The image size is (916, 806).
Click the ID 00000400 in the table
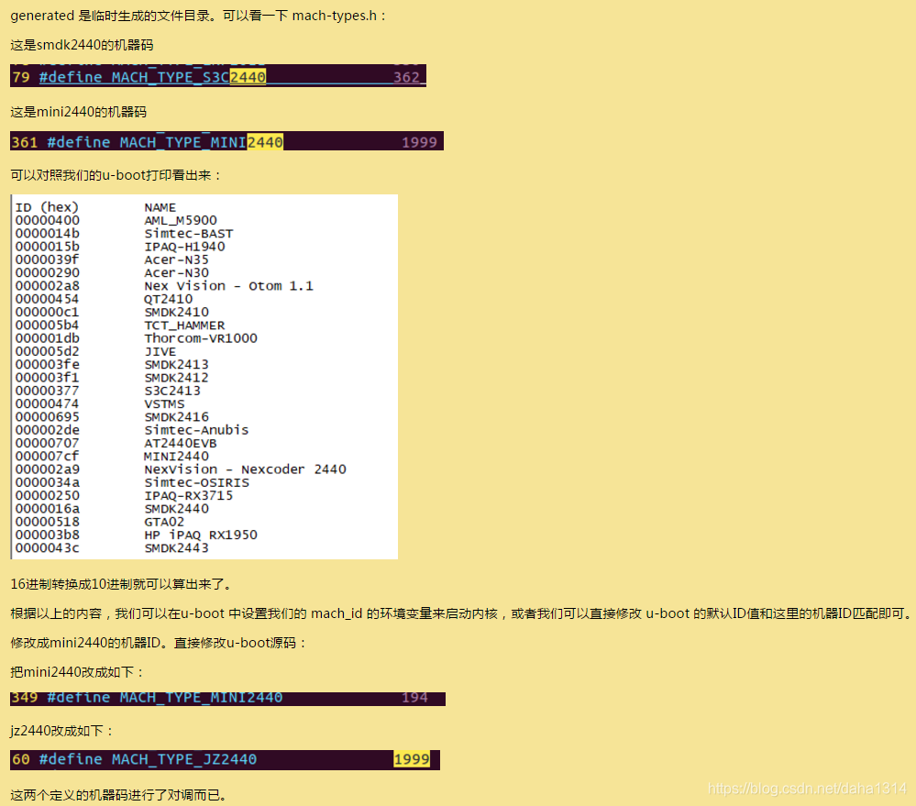tap(48, 220)
